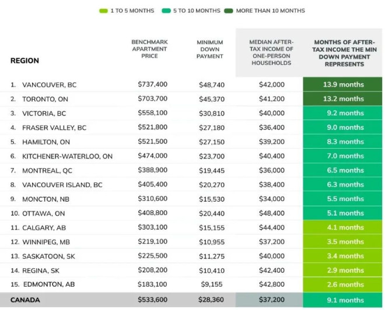Viewport: 385px width, 310px height.
Task: Select the REGION column header
Action: pyautogui.click(x=24, y=61)
